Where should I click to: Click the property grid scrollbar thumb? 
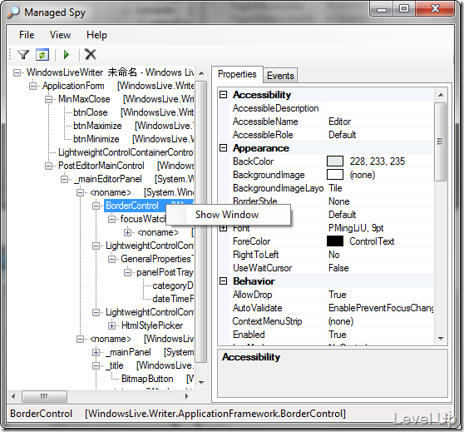click(x=441, y=142)
